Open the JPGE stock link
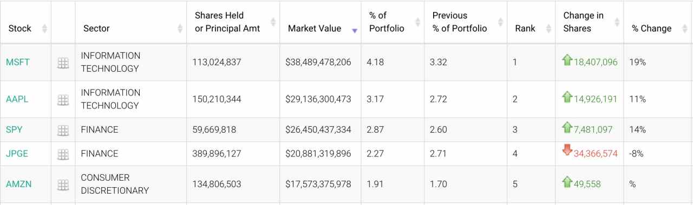Screen dimensions: 693x205 [x=17, y=154]
